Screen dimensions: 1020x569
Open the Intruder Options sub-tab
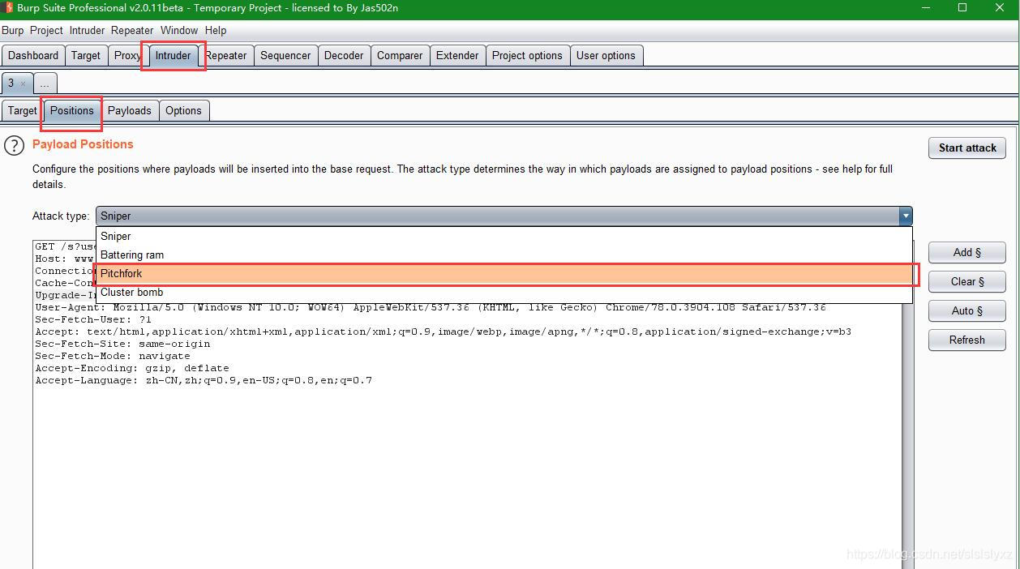183,110
